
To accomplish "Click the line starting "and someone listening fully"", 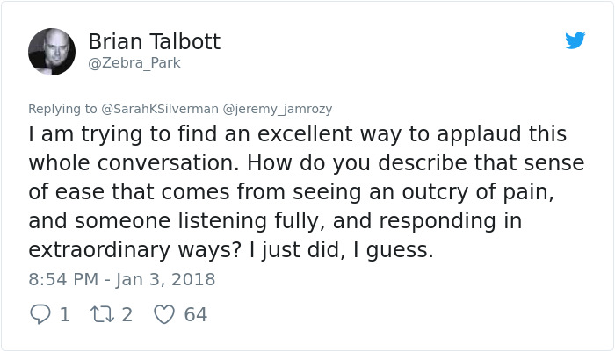I will pyautogui.click(x=276, y=221).
